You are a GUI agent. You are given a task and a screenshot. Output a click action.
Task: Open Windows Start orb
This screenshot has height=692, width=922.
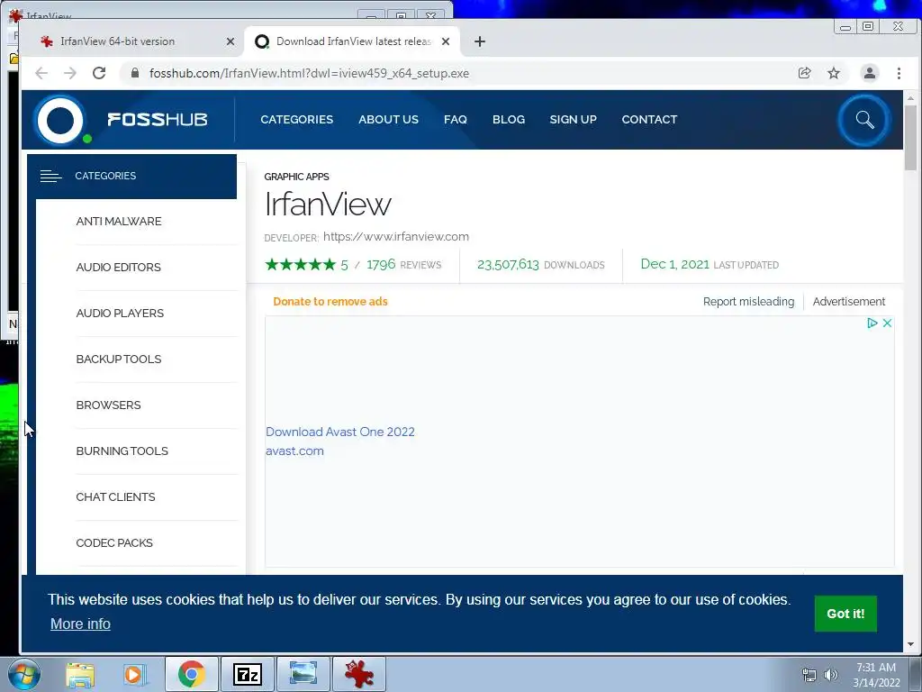coord(23,674)
